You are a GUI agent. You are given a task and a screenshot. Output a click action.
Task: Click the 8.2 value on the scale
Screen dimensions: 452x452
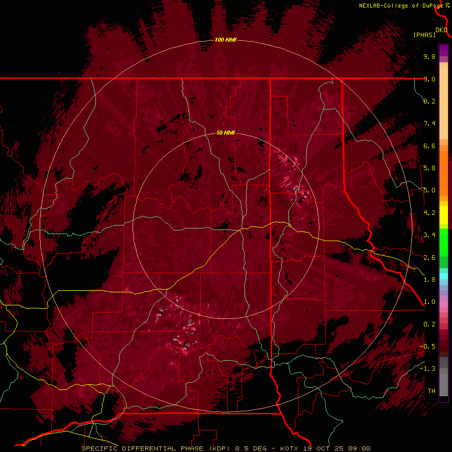point(429,101)
